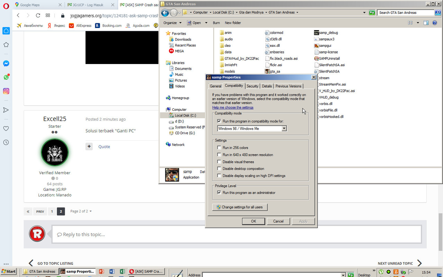Click Excell25's profile avatar
443x277 pixels.
tap(55, 153)
